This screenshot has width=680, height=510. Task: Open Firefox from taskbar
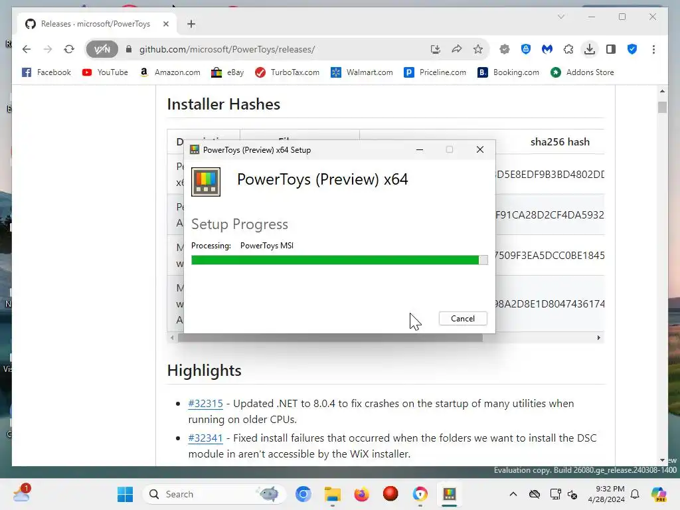[x=362, y=494]
